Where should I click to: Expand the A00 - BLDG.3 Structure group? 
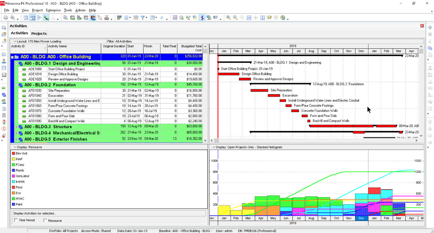click(16, 127)
